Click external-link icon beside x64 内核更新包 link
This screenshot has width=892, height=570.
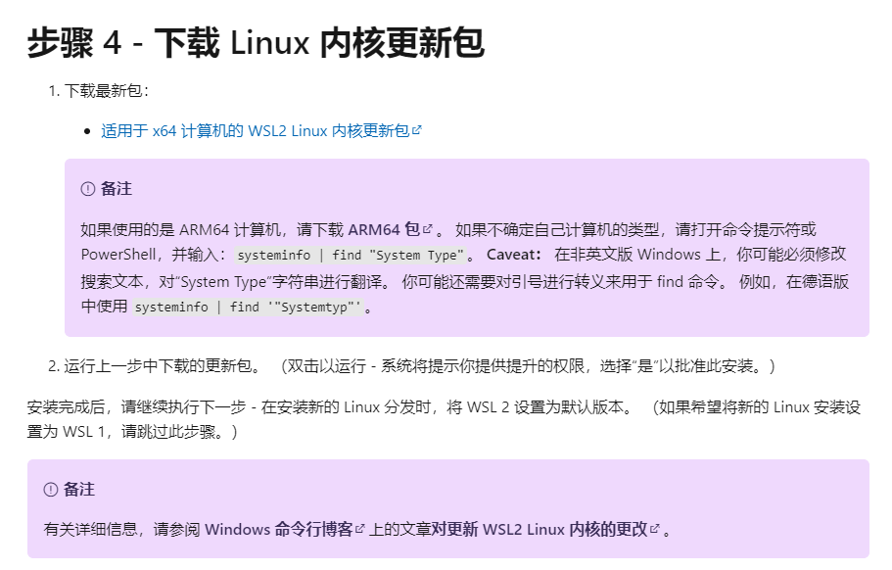pos(417,130)
